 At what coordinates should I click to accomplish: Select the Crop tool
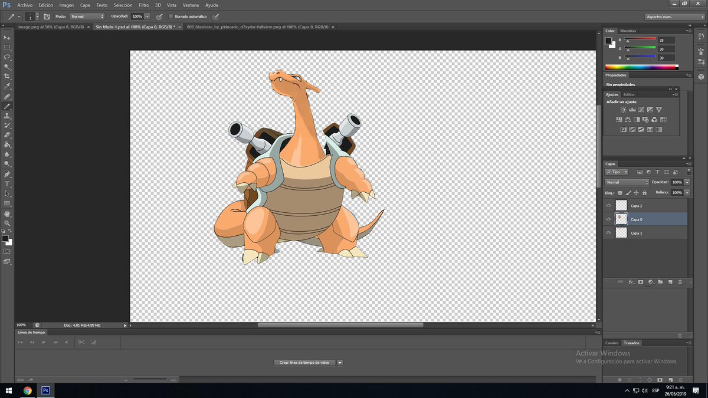[7, 77]
